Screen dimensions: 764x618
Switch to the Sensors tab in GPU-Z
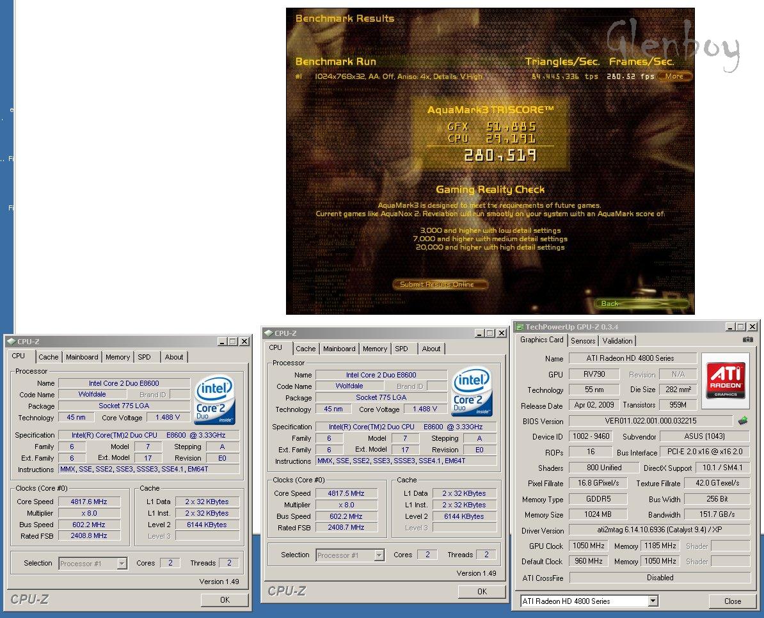tap(583, 341)
